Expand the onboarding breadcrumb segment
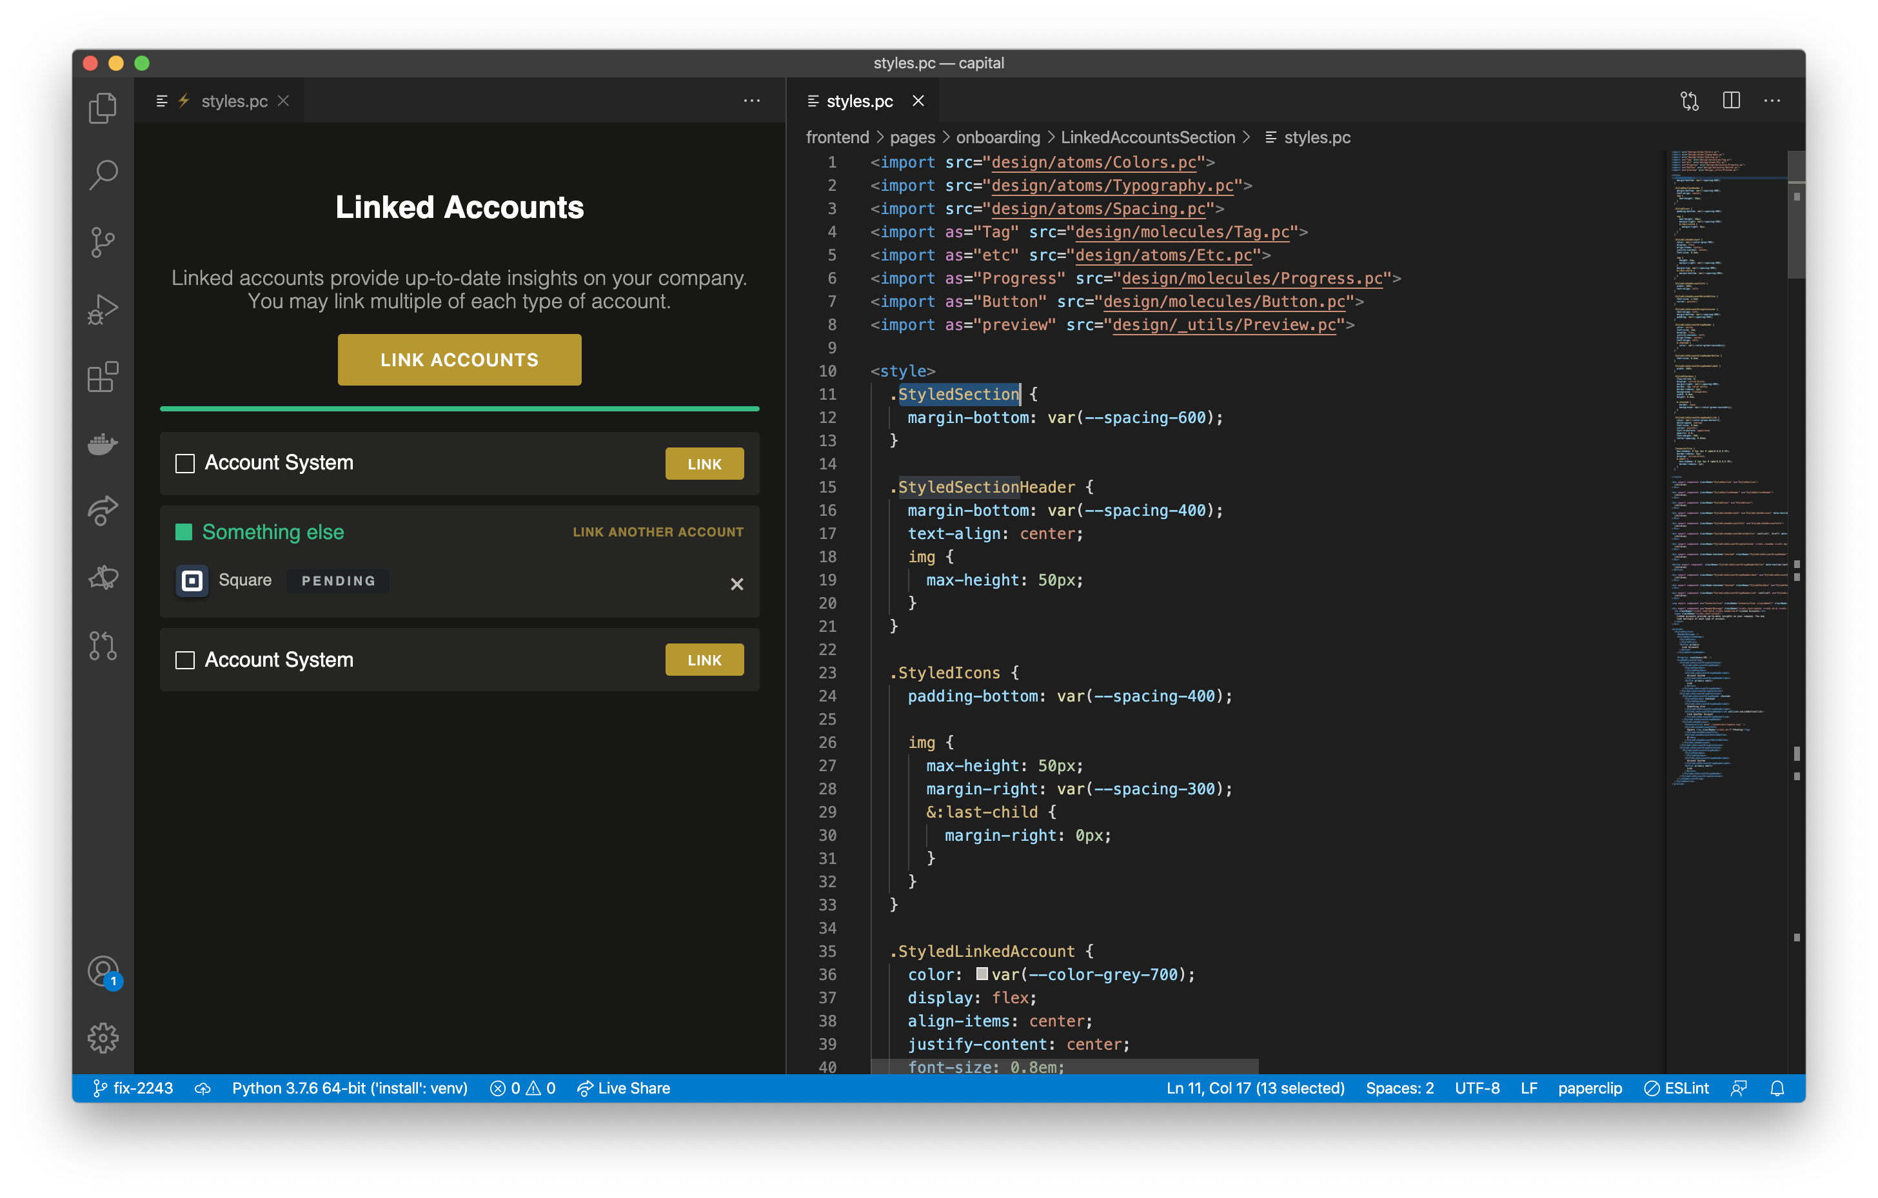Screen dimensions: 1878x1198 (x=998, y=137)
